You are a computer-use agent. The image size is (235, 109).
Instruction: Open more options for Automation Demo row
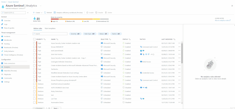(x=179, y=102)
